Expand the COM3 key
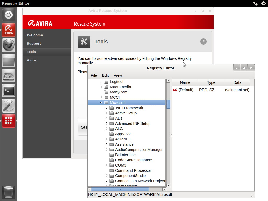The image size is (268, 201). click(x=107, y=165)
